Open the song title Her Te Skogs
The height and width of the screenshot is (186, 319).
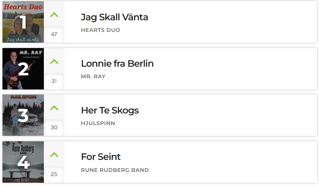pyautogui.click(x=110, y=111)
